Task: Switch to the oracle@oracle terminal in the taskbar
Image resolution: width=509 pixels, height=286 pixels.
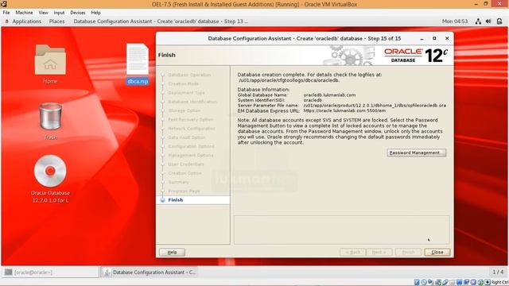Action: [50, 272]
